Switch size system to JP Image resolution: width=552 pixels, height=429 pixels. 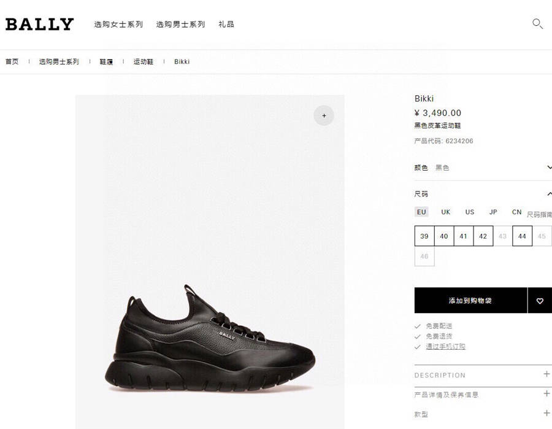(x=493, y=212)
